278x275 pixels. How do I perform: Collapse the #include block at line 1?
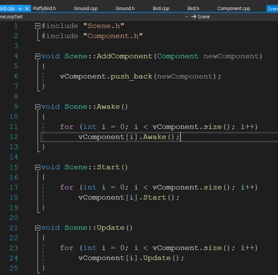coord(37,26)
